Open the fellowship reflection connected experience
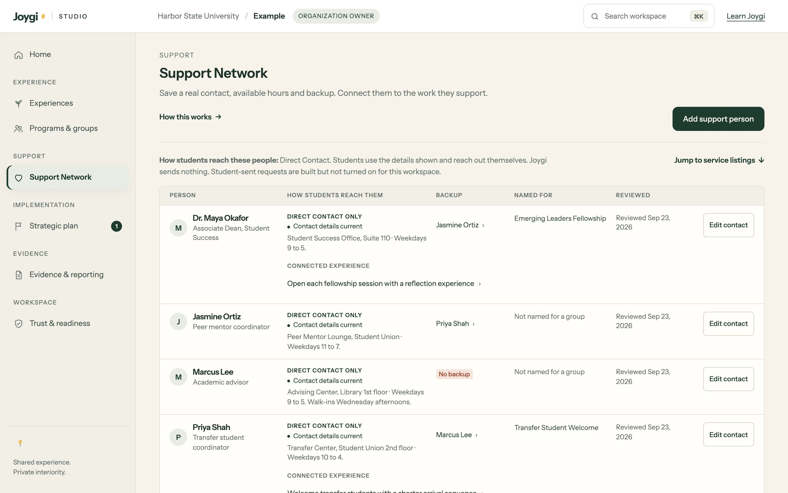788x493 pixels. pyautogui.click(x=384, y=283)
